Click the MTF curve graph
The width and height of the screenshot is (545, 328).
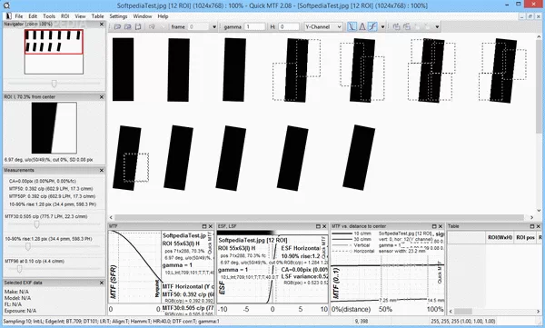[136, 267]
